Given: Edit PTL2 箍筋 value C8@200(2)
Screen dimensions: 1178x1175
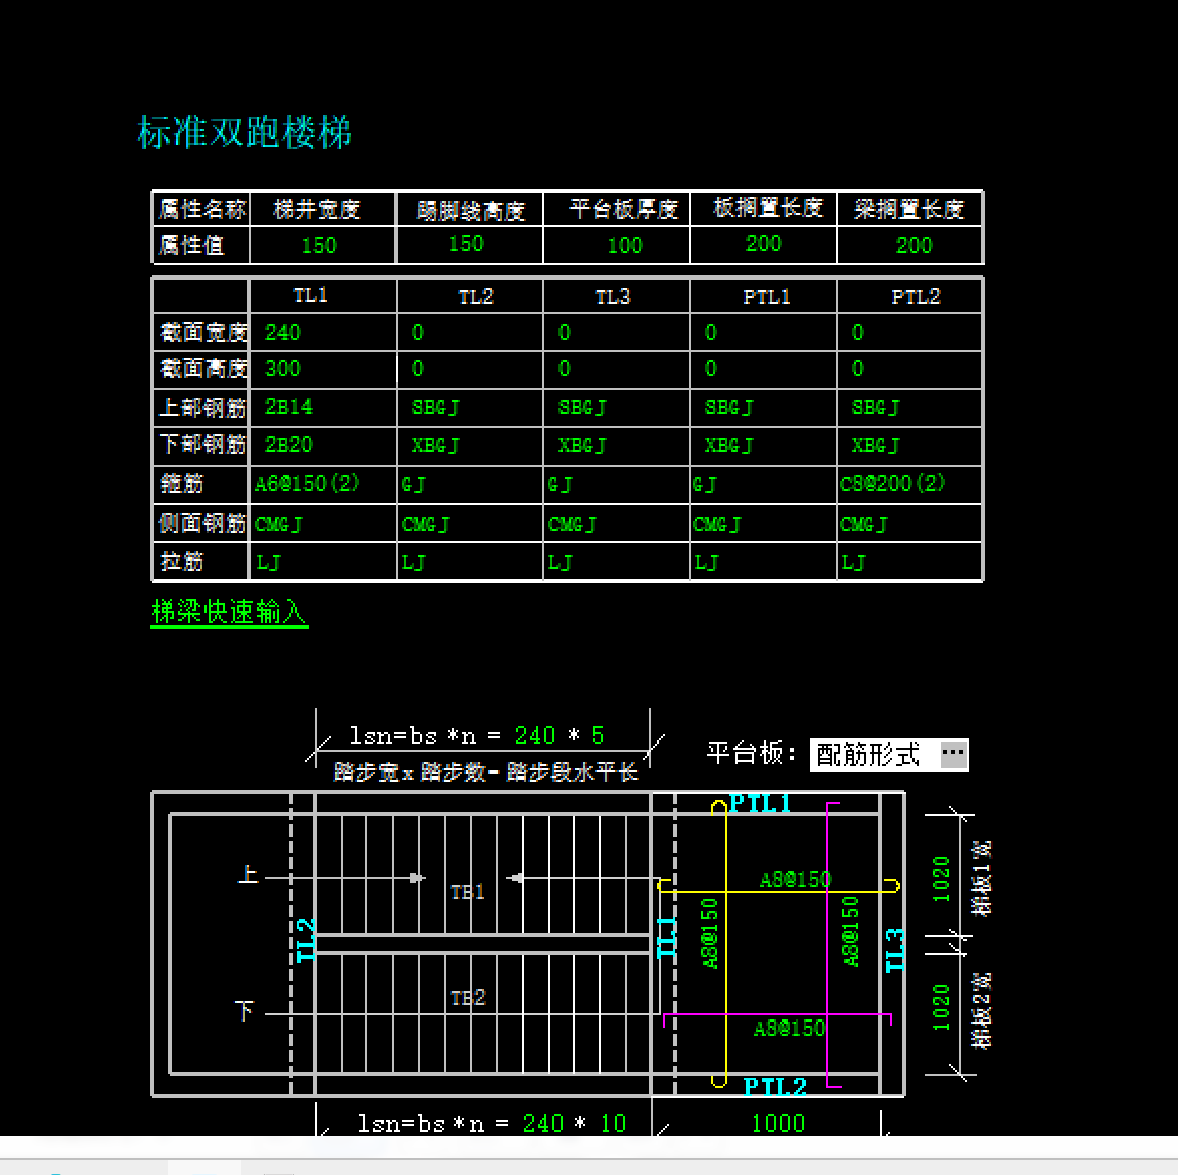Looking at the screenshot, I should click(x=892, y=483).
